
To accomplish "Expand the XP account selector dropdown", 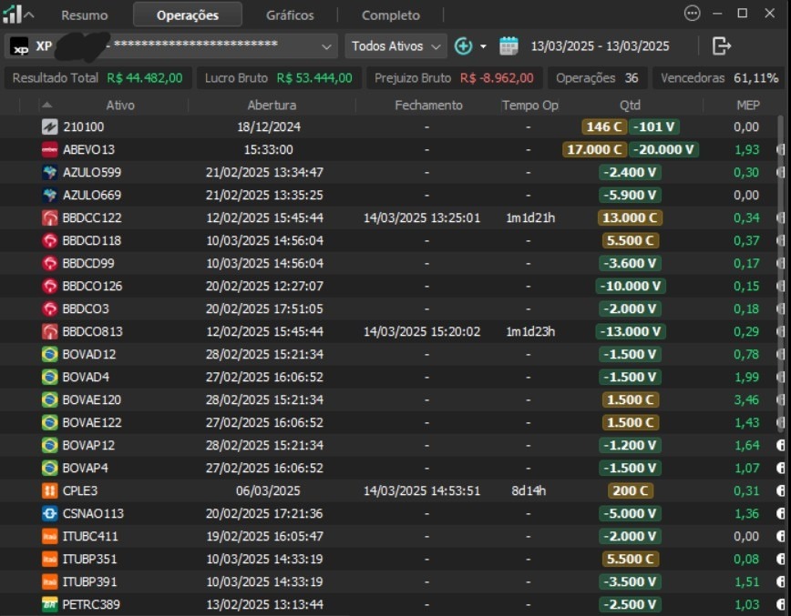I will [x=327, y=46].
